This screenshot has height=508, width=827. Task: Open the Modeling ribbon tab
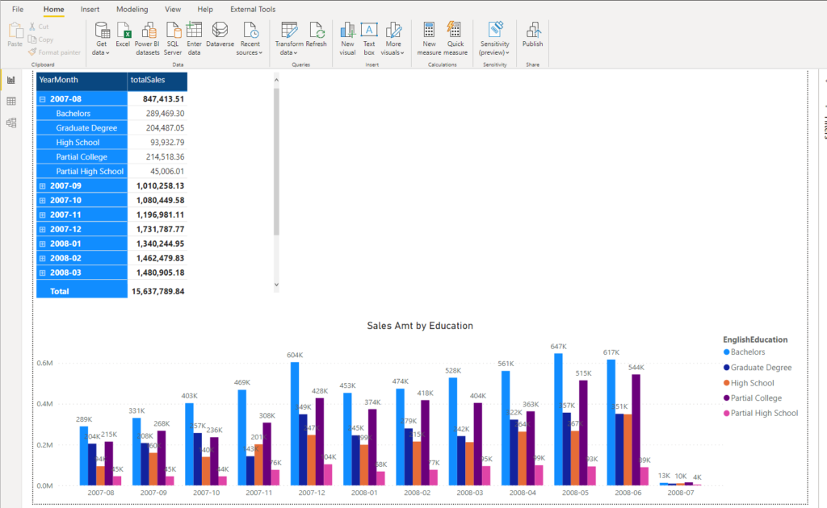(132, 9)
